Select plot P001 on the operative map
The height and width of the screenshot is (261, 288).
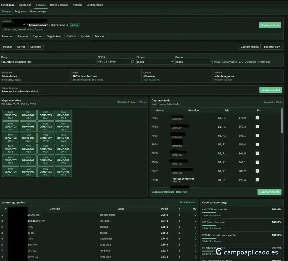pyautogui.click(x=11, y=115)
